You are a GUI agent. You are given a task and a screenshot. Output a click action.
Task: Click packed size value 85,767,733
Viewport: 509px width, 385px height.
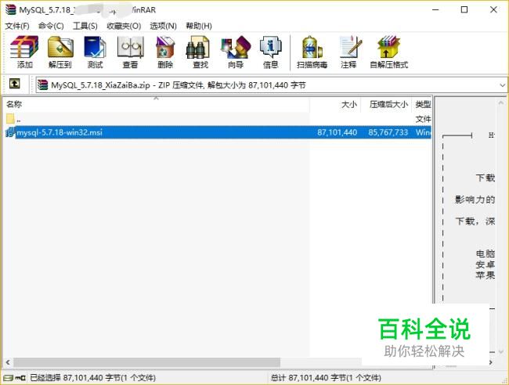388,132
